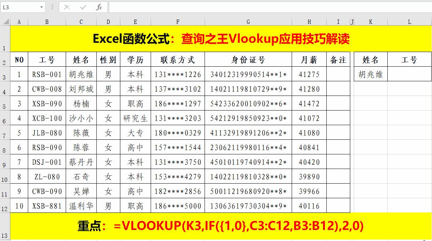Select column E header
432x241 pixels.
tap(135, 22)
